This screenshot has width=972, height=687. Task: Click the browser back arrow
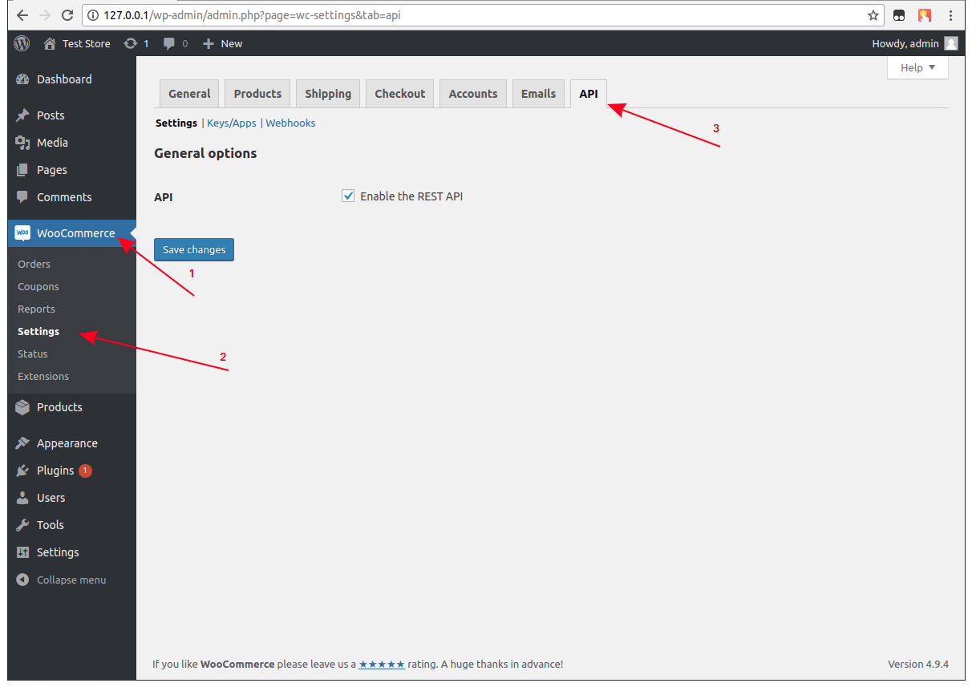22,15
